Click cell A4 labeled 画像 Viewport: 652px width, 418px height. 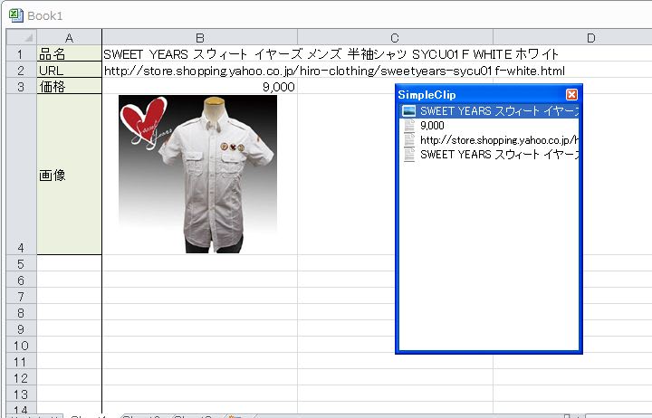coord(69,175)
